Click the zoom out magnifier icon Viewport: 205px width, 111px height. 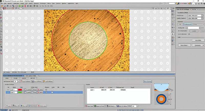click(164, 8)
